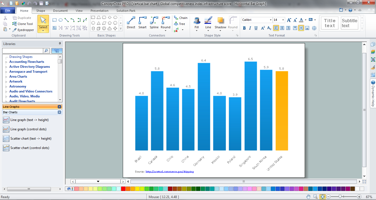Choose the Spline connector
376x200 pixels.
154,22
